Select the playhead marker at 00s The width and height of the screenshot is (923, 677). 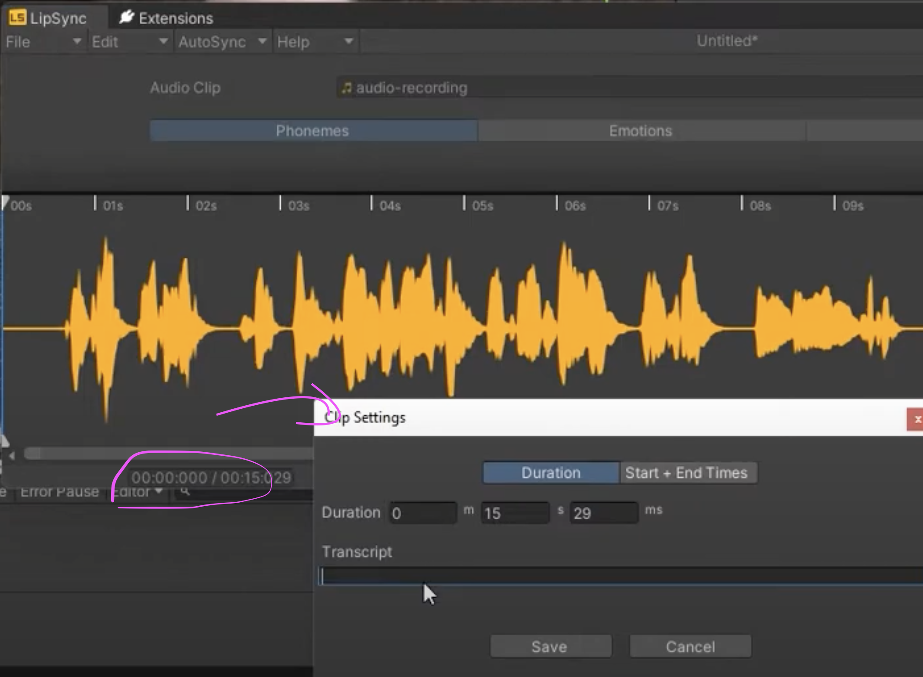[x=5, y=203]
